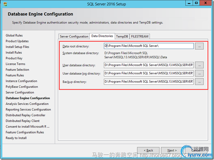
Task: Select License Terms step in sidebar
Action: coord(15,64)
